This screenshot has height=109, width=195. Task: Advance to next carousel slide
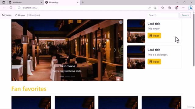click(115, 50)
